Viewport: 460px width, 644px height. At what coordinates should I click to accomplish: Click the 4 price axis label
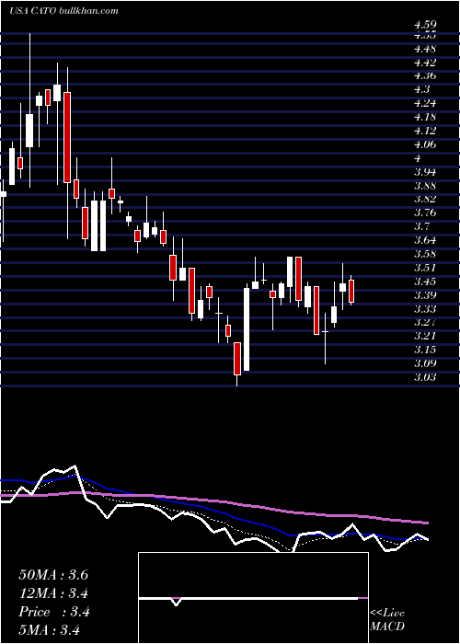[x=418, y=158]
